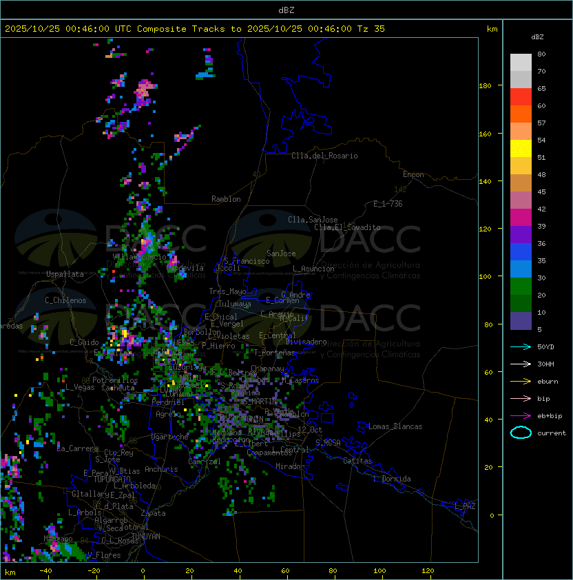The height and width of the screenshot is (580, 573).
Task: Click the 'Clla.del_Rosario' map label
Action: coord(324,156)
